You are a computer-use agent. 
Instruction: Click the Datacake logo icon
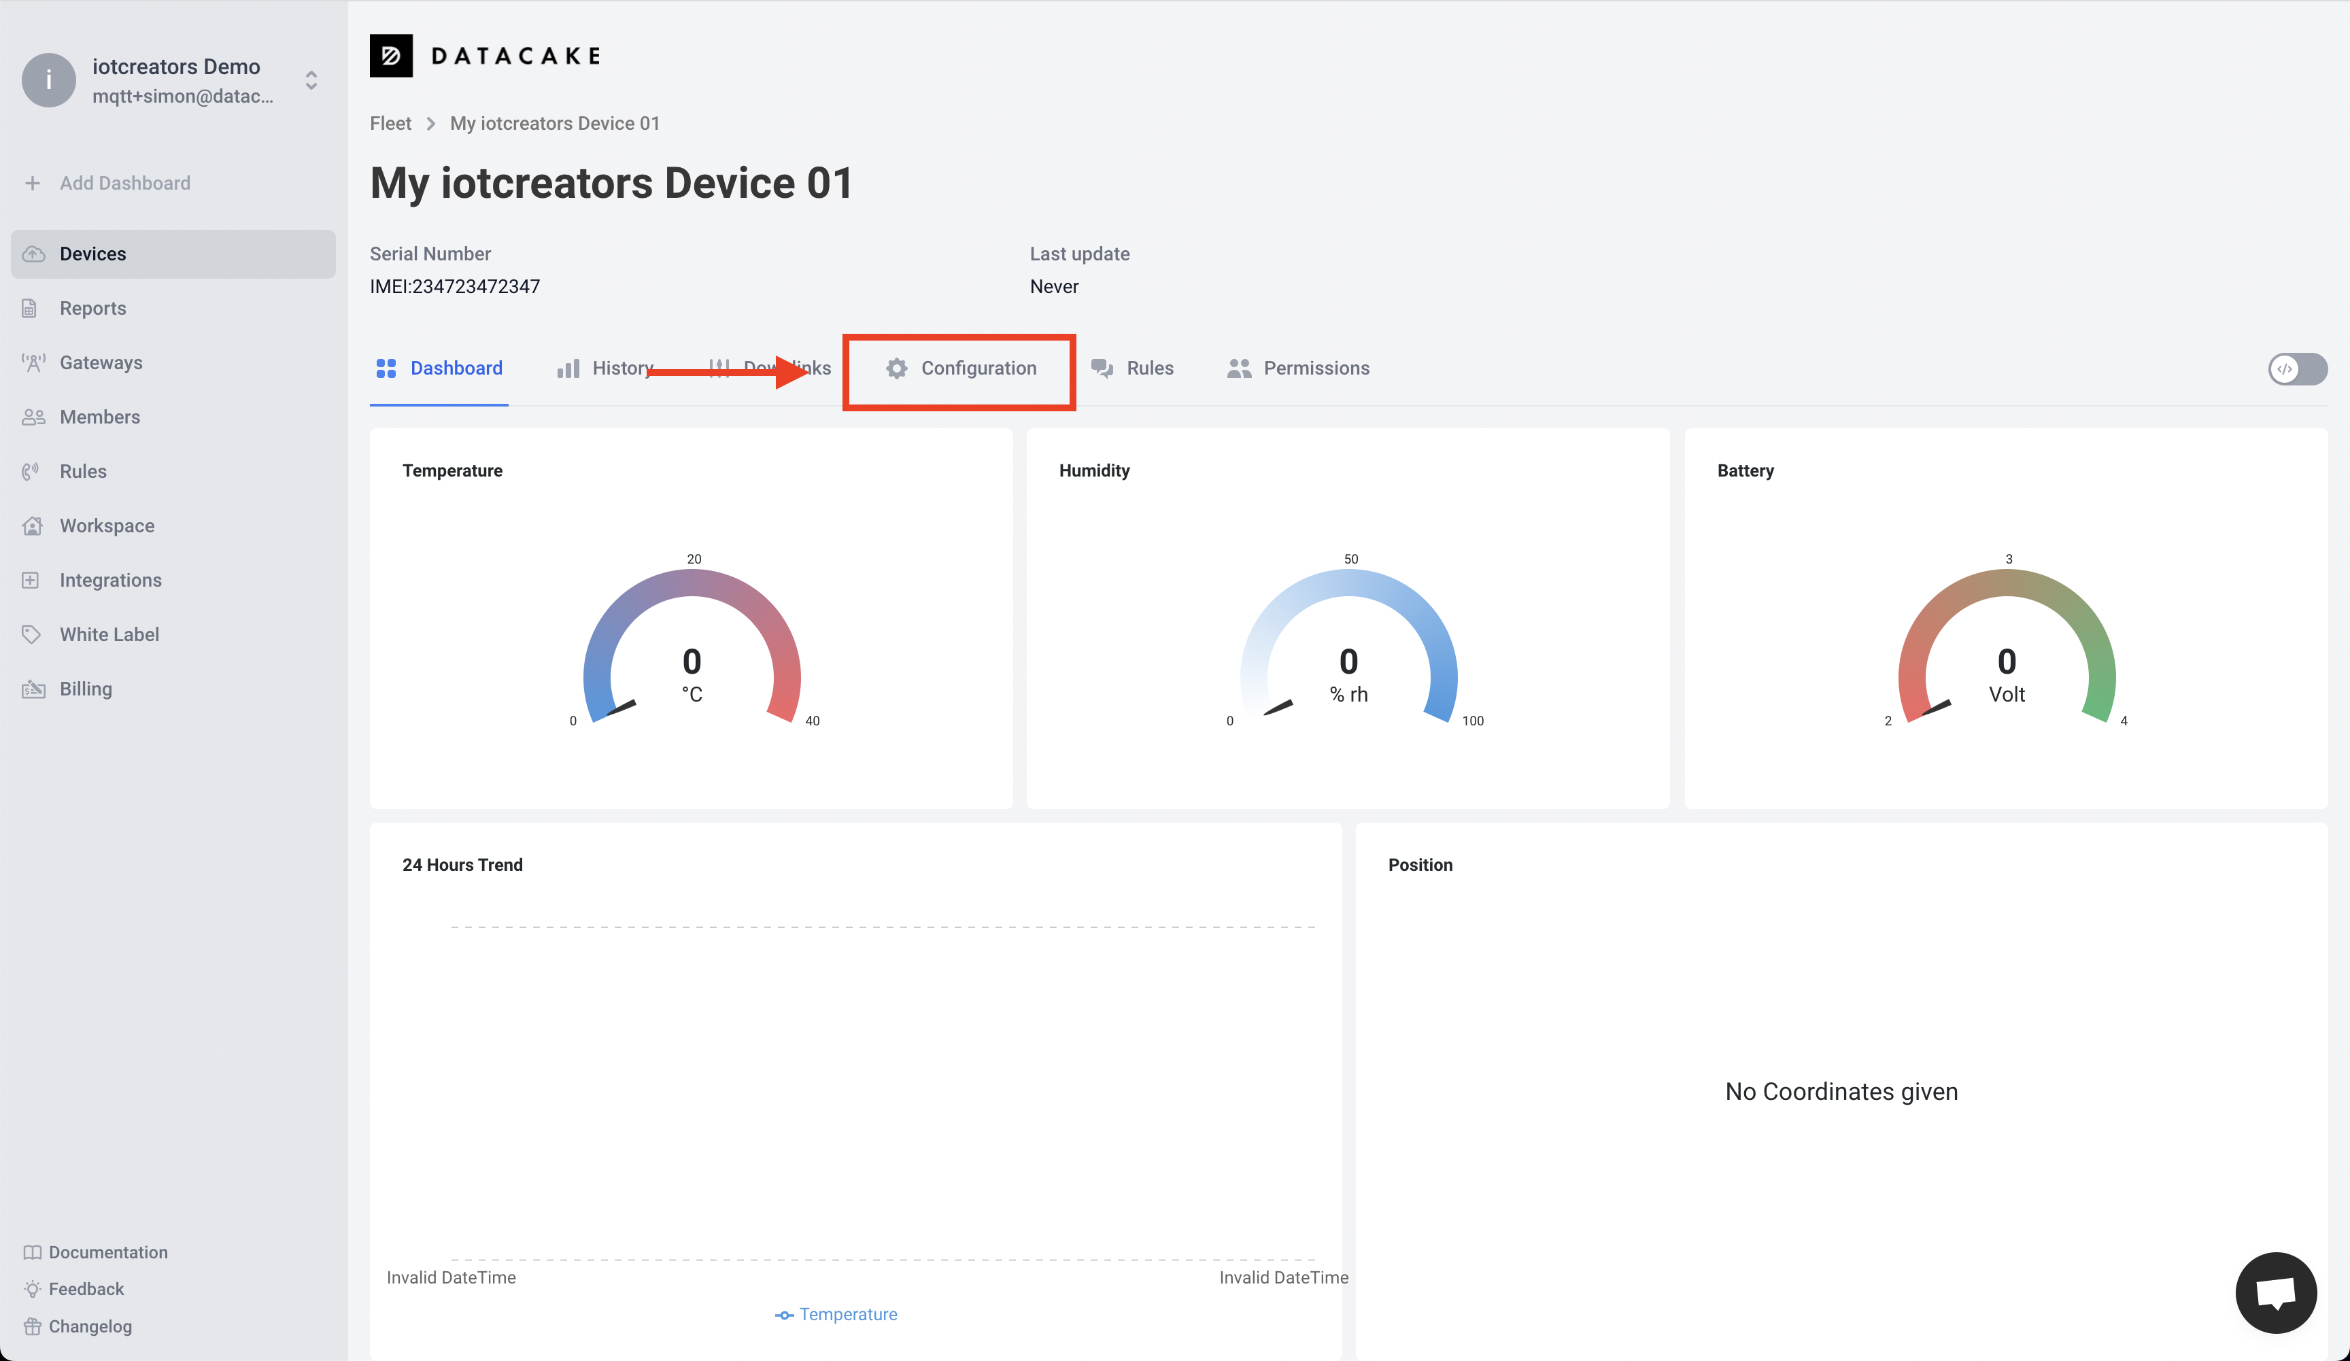tap(391, 56)
